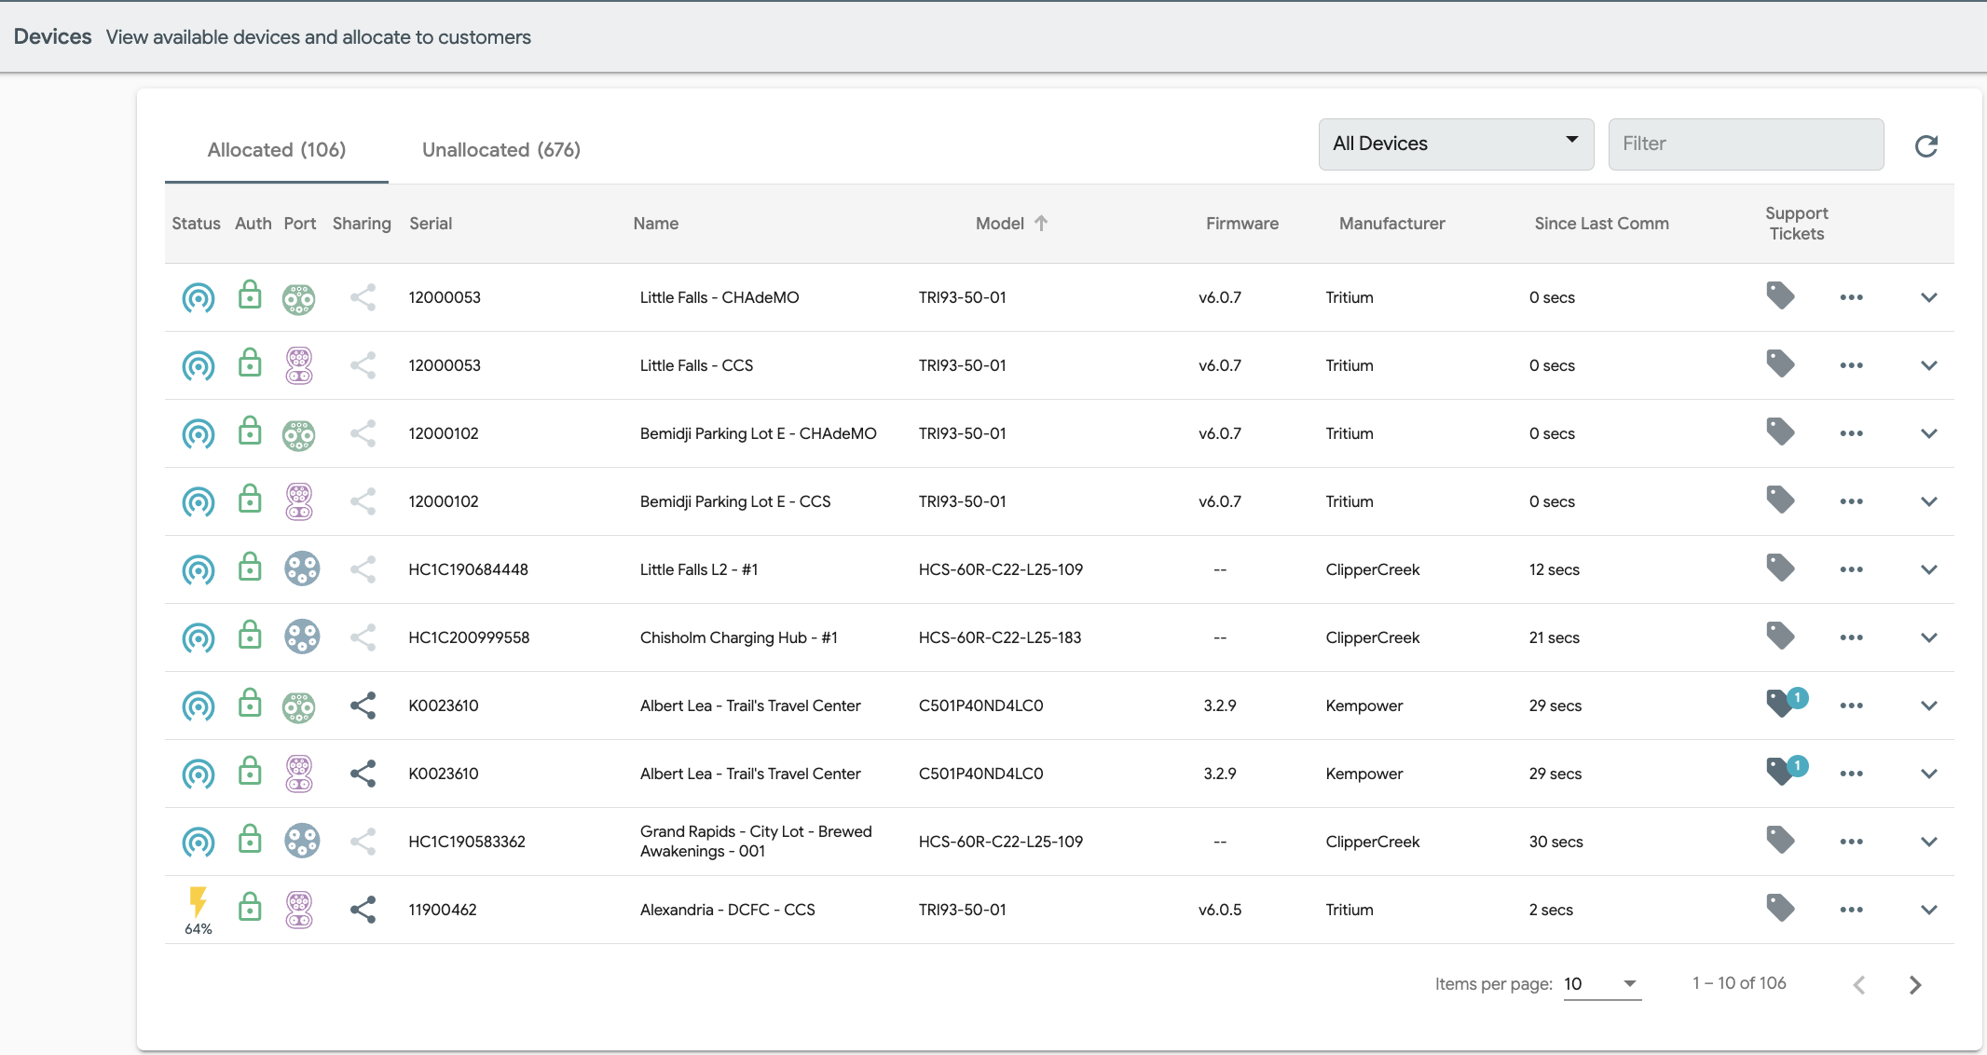Open support ticket tag for Bemidji Parking Lot E - CHAdeMO
This screenshot has height=1055, width=1987.
(1780, 432)
